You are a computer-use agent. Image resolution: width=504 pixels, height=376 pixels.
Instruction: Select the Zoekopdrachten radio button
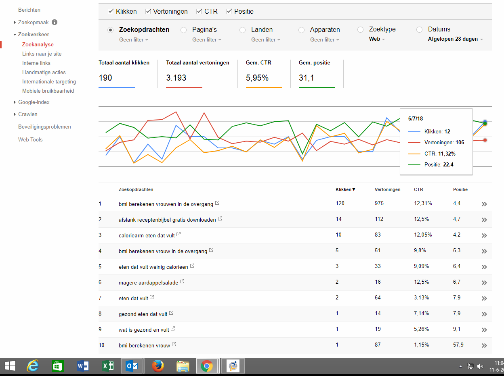(110, 30)
